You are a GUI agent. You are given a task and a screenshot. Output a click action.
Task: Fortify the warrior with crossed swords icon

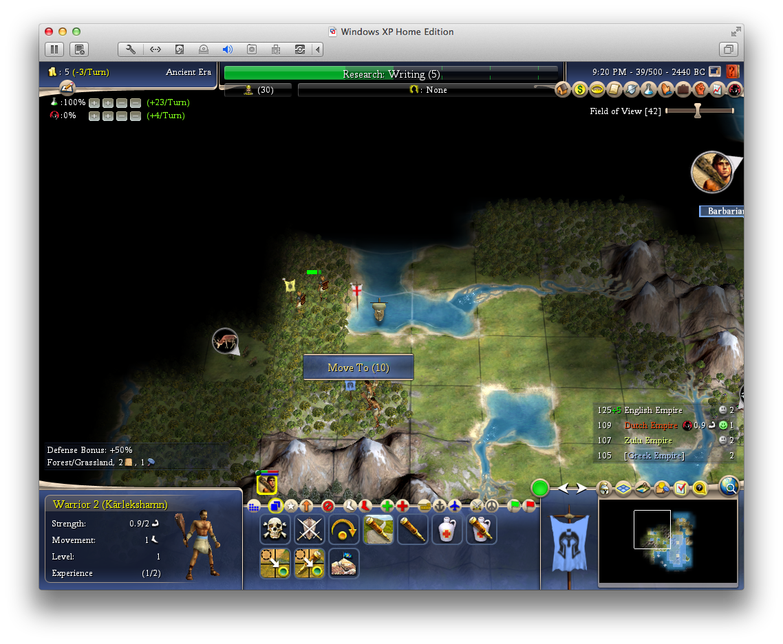[309, 529]
